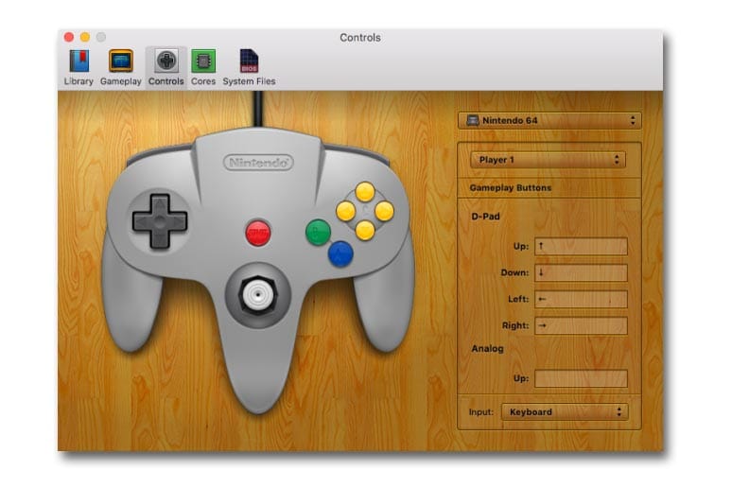Click the green B button on controller
This screenshot has height=488, width=732.
point(318,232)
